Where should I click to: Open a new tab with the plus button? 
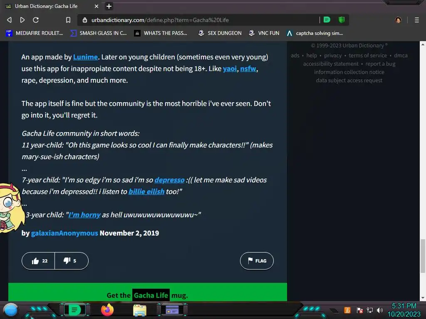pyautogui.click(x=109, y=6)
